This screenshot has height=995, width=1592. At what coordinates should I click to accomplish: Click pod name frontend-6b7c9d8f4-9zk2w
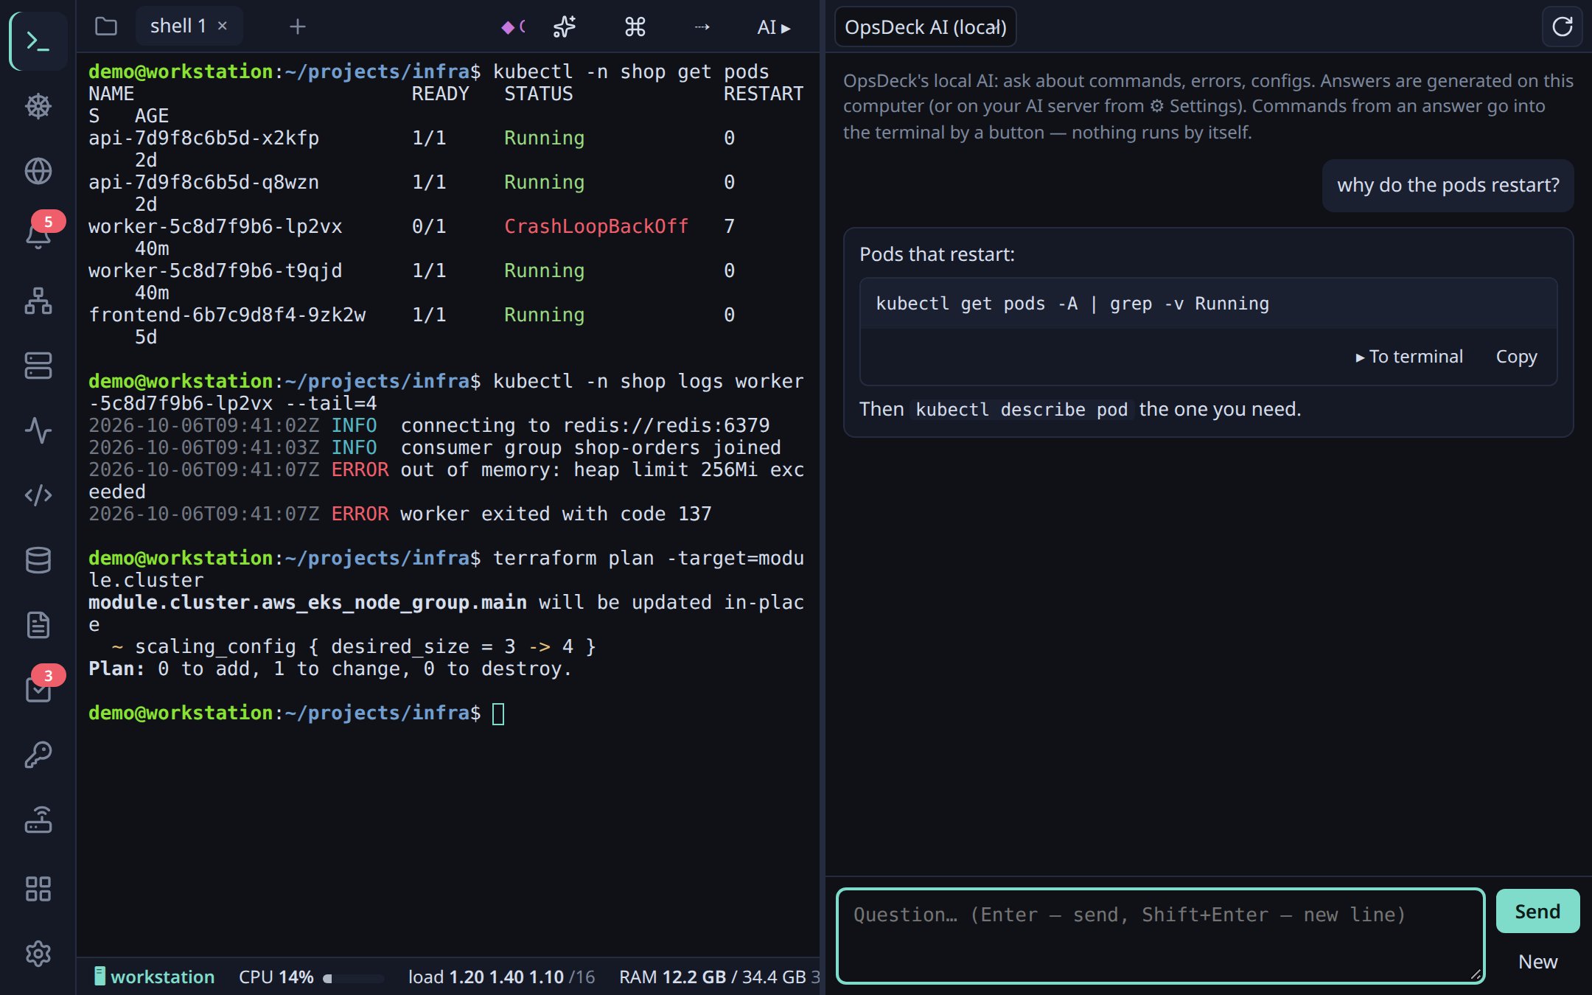point(227,315)
